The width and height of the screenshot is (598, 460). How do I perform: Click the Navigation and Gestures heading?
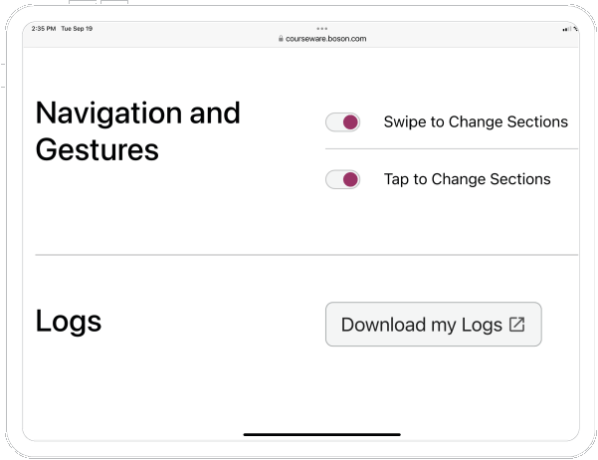click(x=137, y=130)
